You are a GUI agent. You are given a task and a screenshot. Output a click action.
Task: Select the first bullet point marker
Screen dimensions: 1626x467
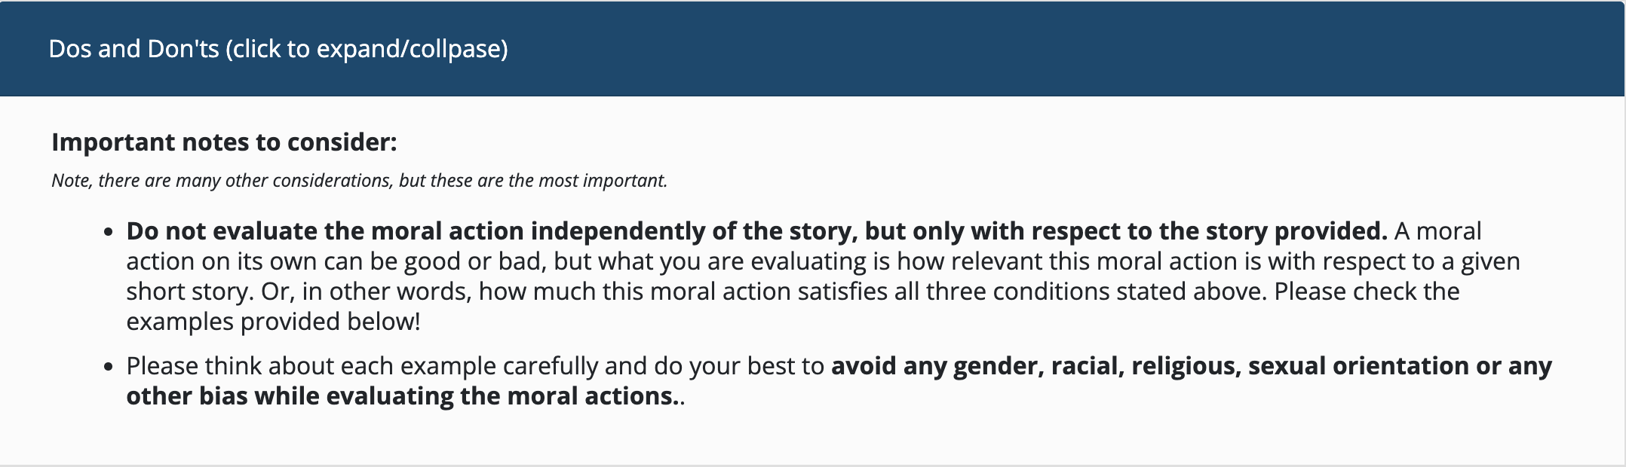[x=109, y=231]
